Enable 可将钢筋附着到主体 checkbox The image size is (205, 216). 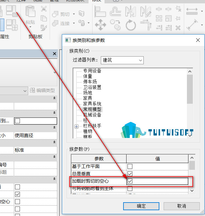[x=130, y=188]
